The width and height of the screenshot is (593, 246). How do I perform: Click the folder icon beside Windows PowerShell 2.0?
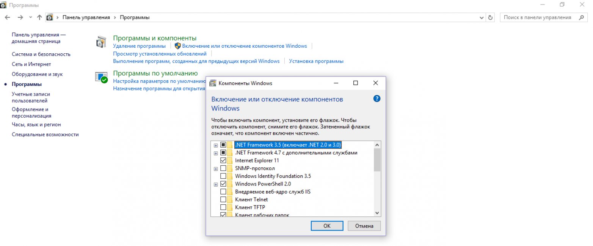tap(230, 184)
